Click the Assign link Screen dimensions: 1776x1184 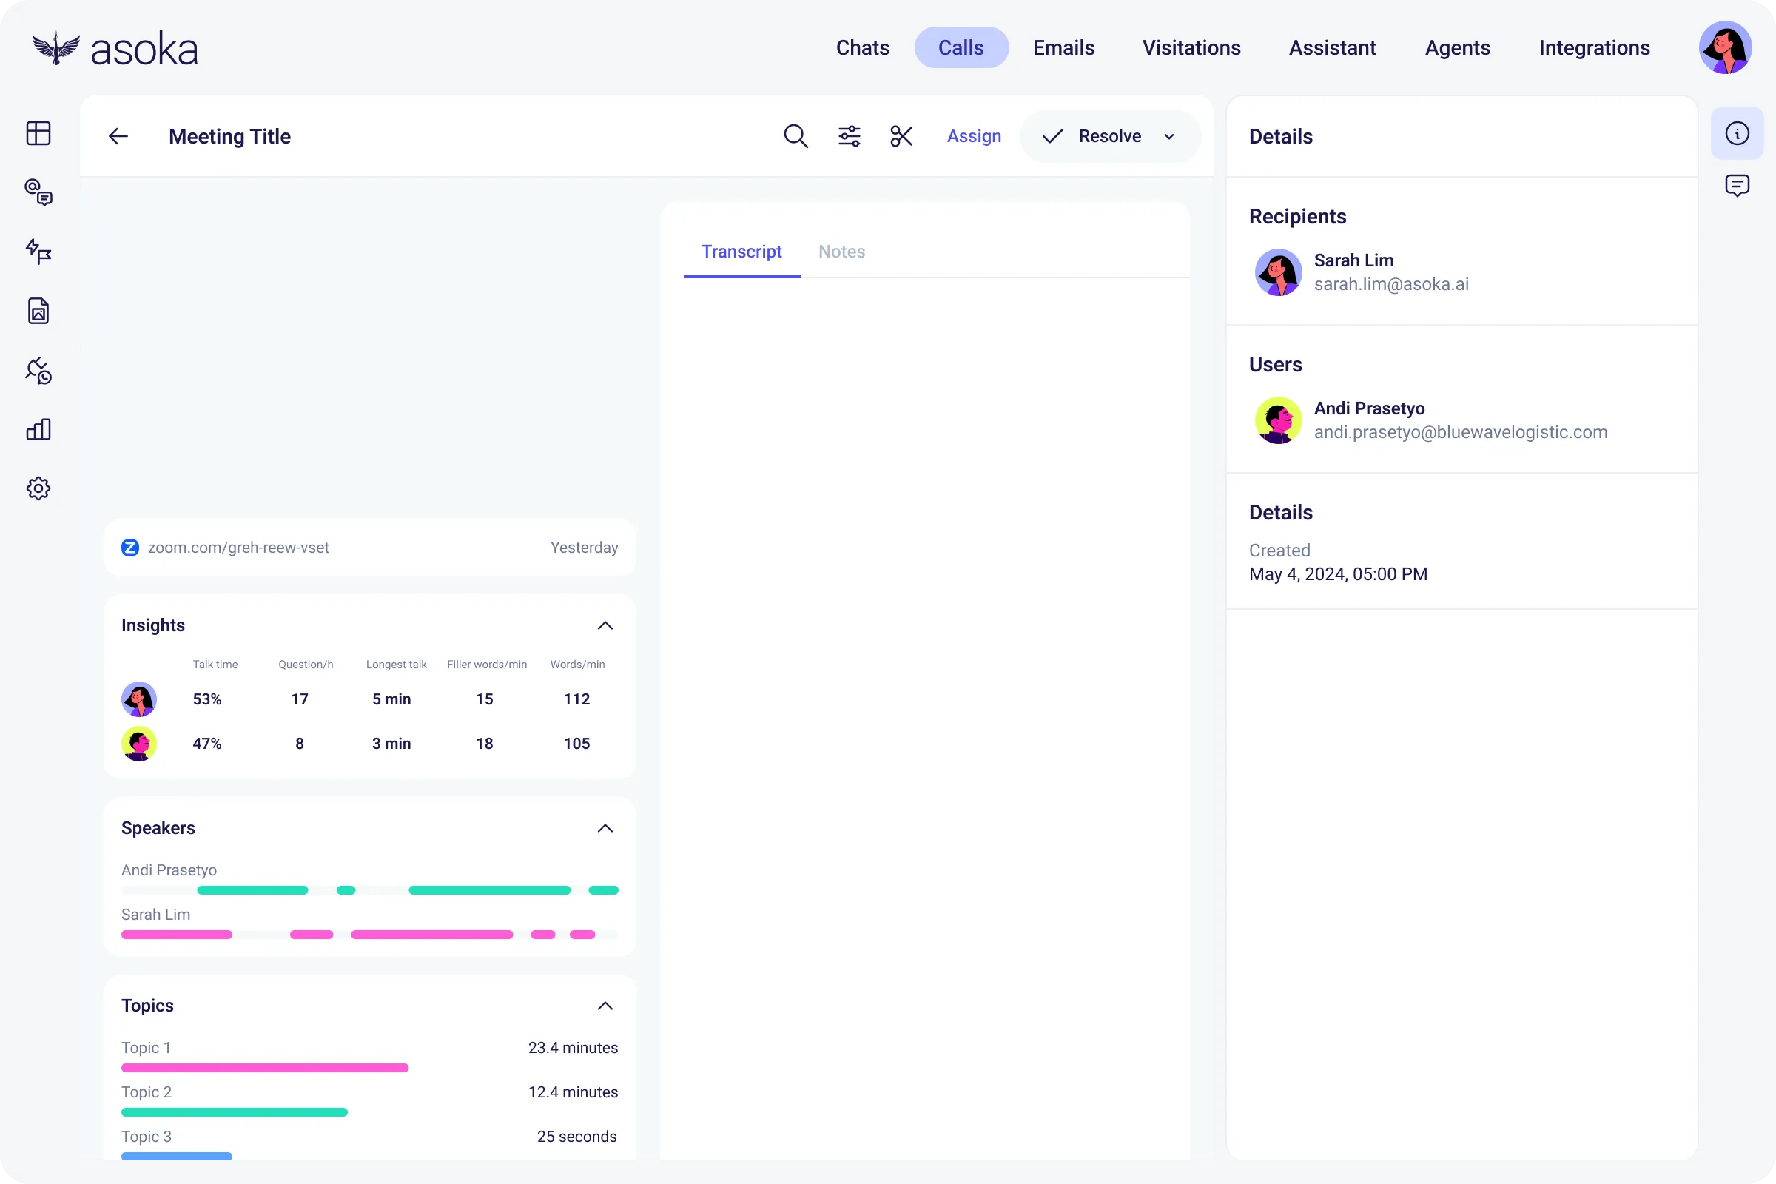point(973,136)
